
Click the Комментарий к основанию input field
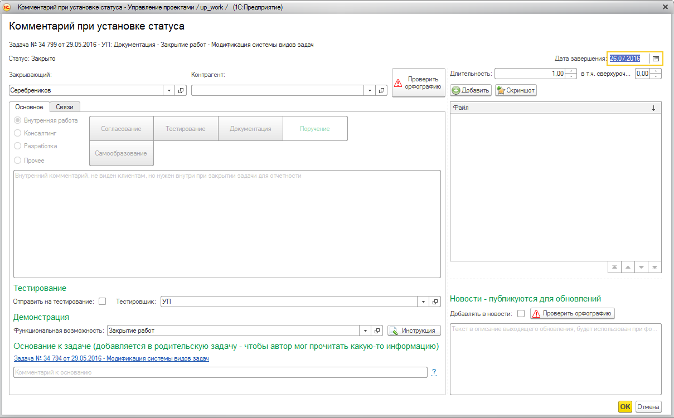(x=220, y=372)
